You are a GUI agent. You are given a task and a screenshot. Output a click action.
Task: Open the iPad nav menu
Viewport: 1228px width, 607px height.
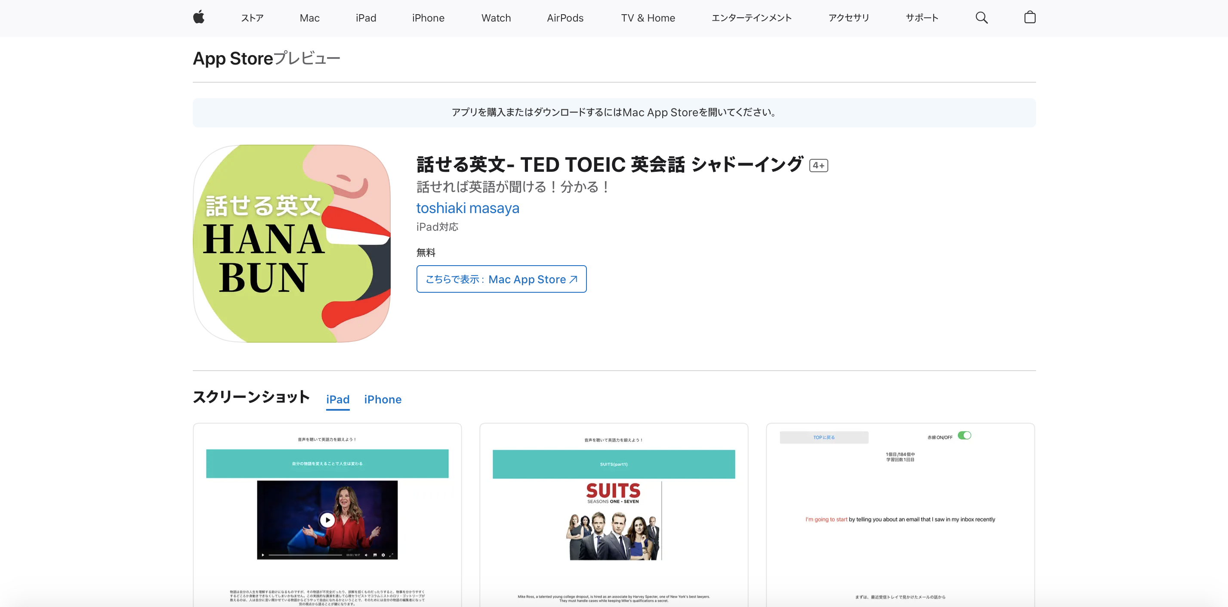pyautogui.click(x=366, y=18)
